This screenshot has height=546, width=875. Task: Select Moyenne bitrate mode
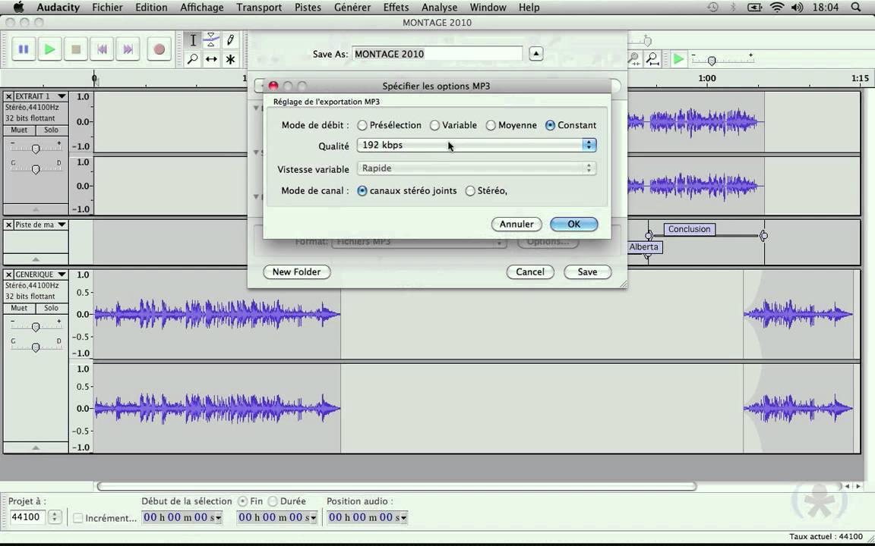pos(491,125)
